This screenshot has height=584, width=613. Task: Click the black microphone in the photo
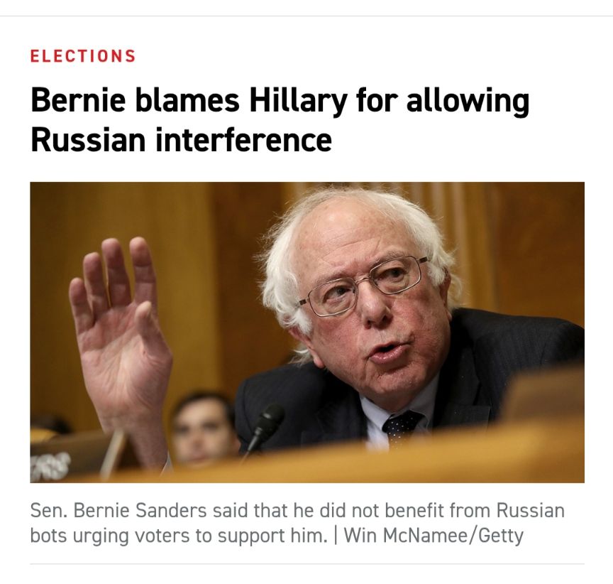(264, 428)
